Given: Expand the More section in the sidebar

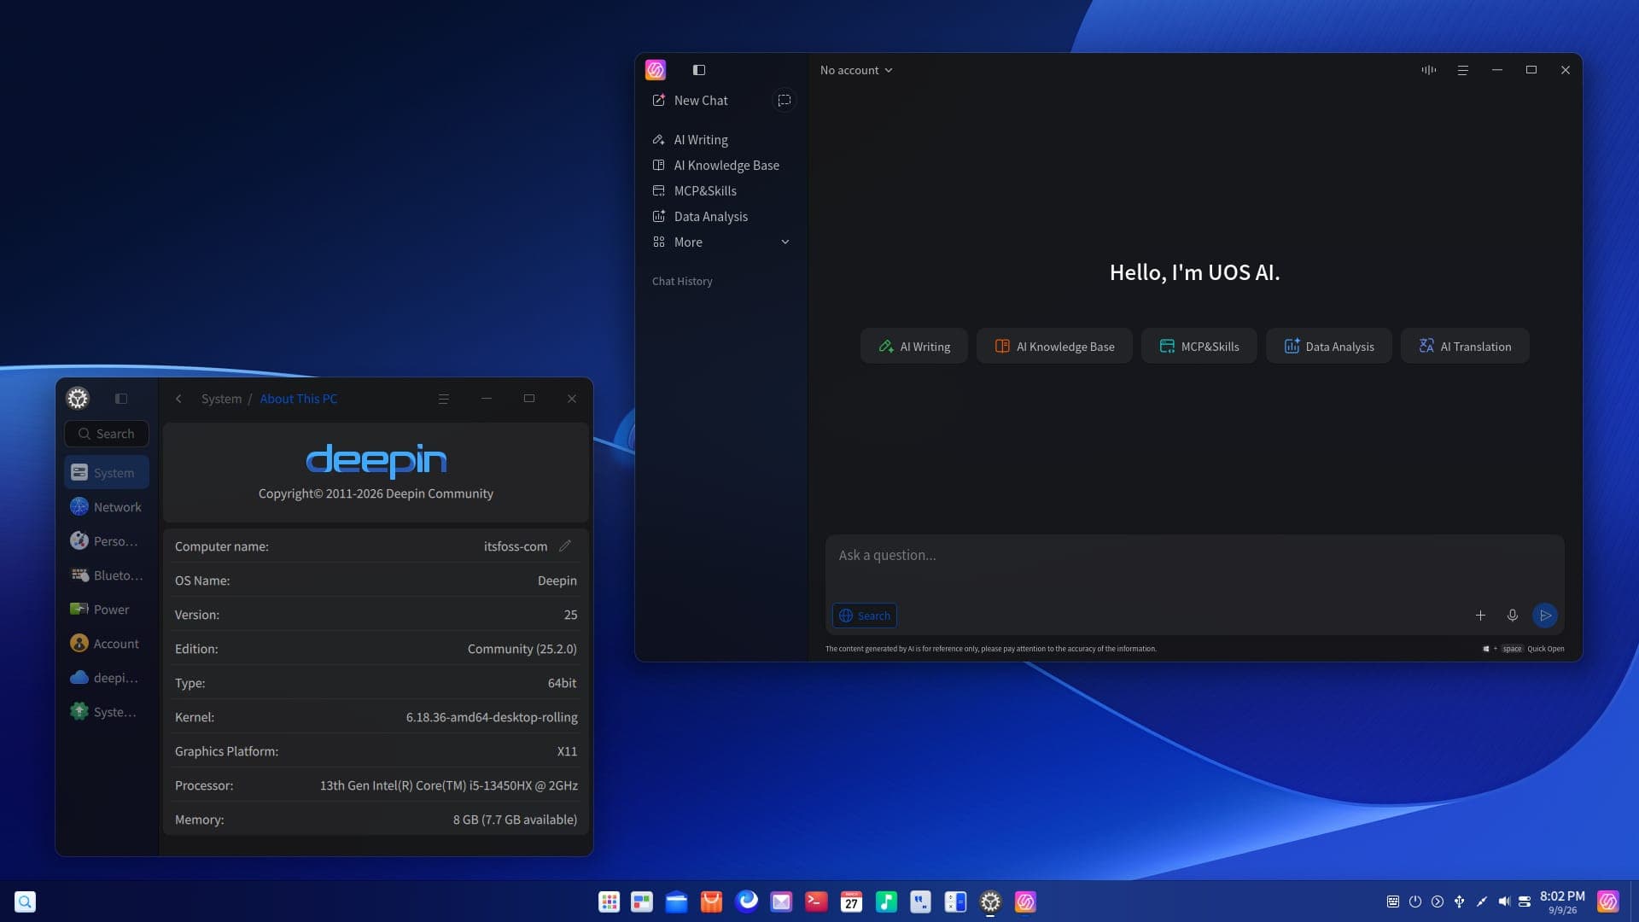Looking at the screenshot, I should 721,242.
